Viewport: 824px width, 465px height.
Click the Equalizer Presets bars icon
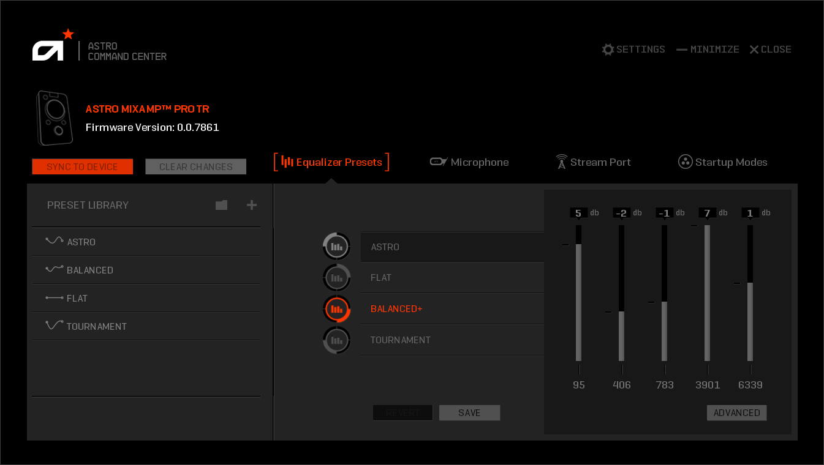[287, 162]
